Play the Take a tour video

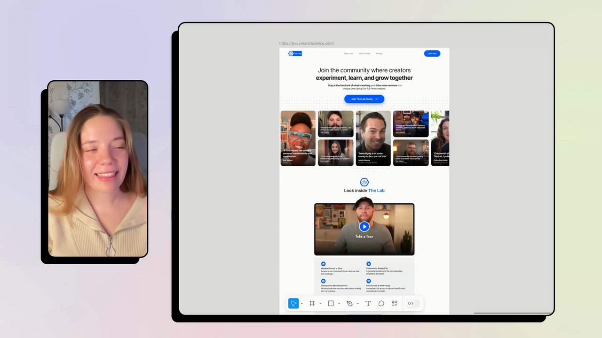point(364,227)
